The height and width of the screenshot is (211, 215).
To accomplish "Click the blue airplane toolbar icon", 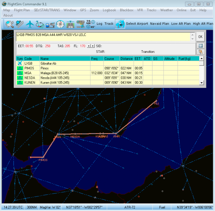I will [30, 24].
